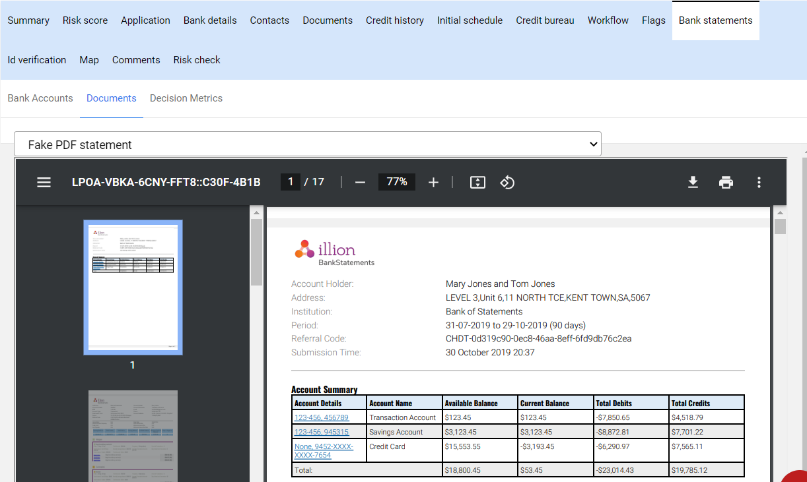Open the PDF more actions menu
Image resolution: width=807 pixels, height=482 pixels.
[x=759, y=182]
